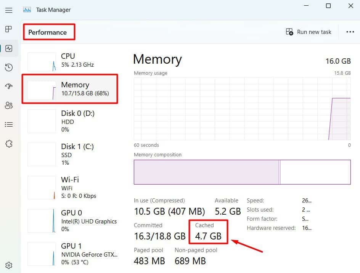
Task: Select the Performance graph icon
Action: (9, 48)
